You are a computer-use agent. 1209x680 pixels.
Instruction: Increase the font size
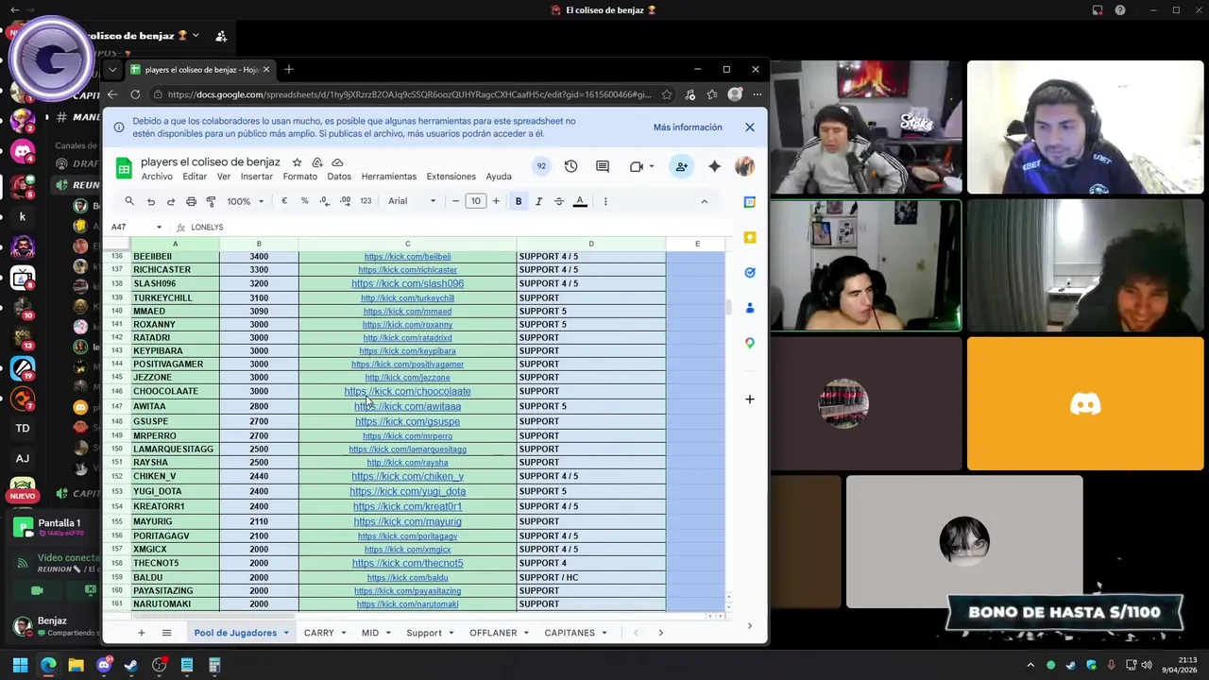(x=496, y=201)
